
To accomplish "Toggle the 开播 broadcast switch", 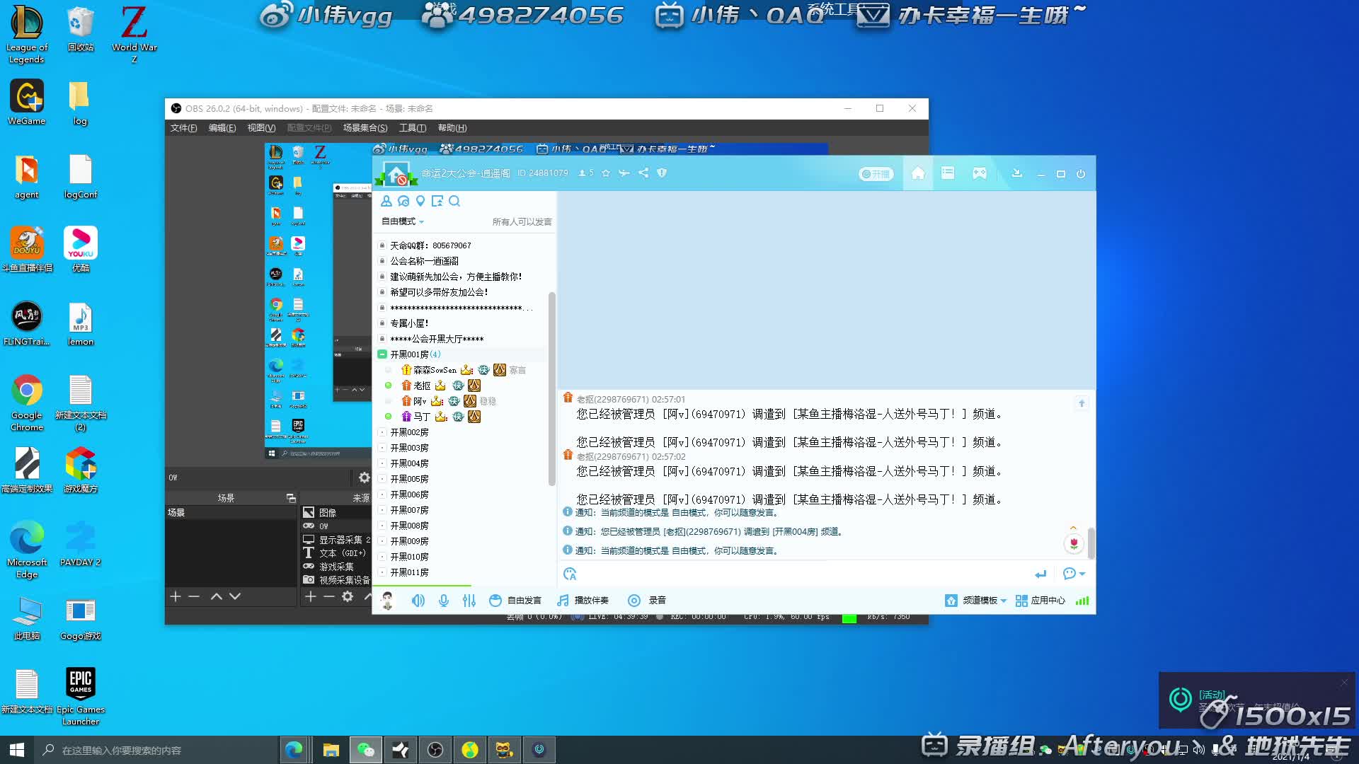I will [x=876, y=174].
